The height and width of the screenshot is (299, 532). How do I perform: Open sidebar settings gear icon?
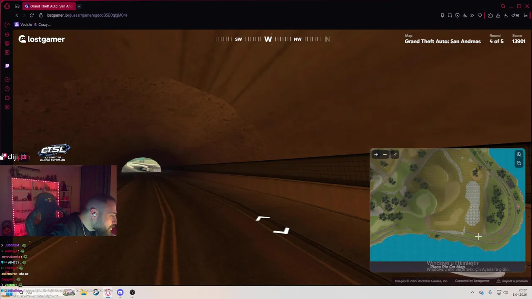pos(7,107)
